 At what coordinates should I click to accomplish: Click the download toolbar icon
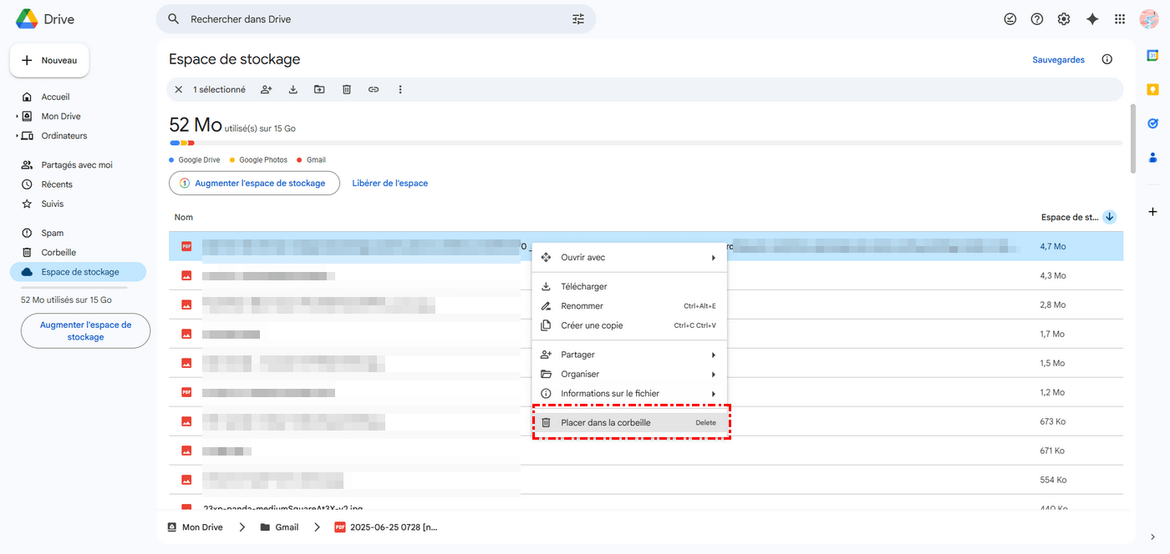[293, 89]
